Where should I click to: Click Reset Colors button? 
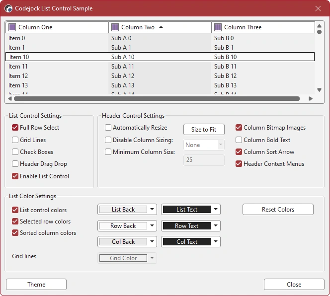(x=278, y=209)
